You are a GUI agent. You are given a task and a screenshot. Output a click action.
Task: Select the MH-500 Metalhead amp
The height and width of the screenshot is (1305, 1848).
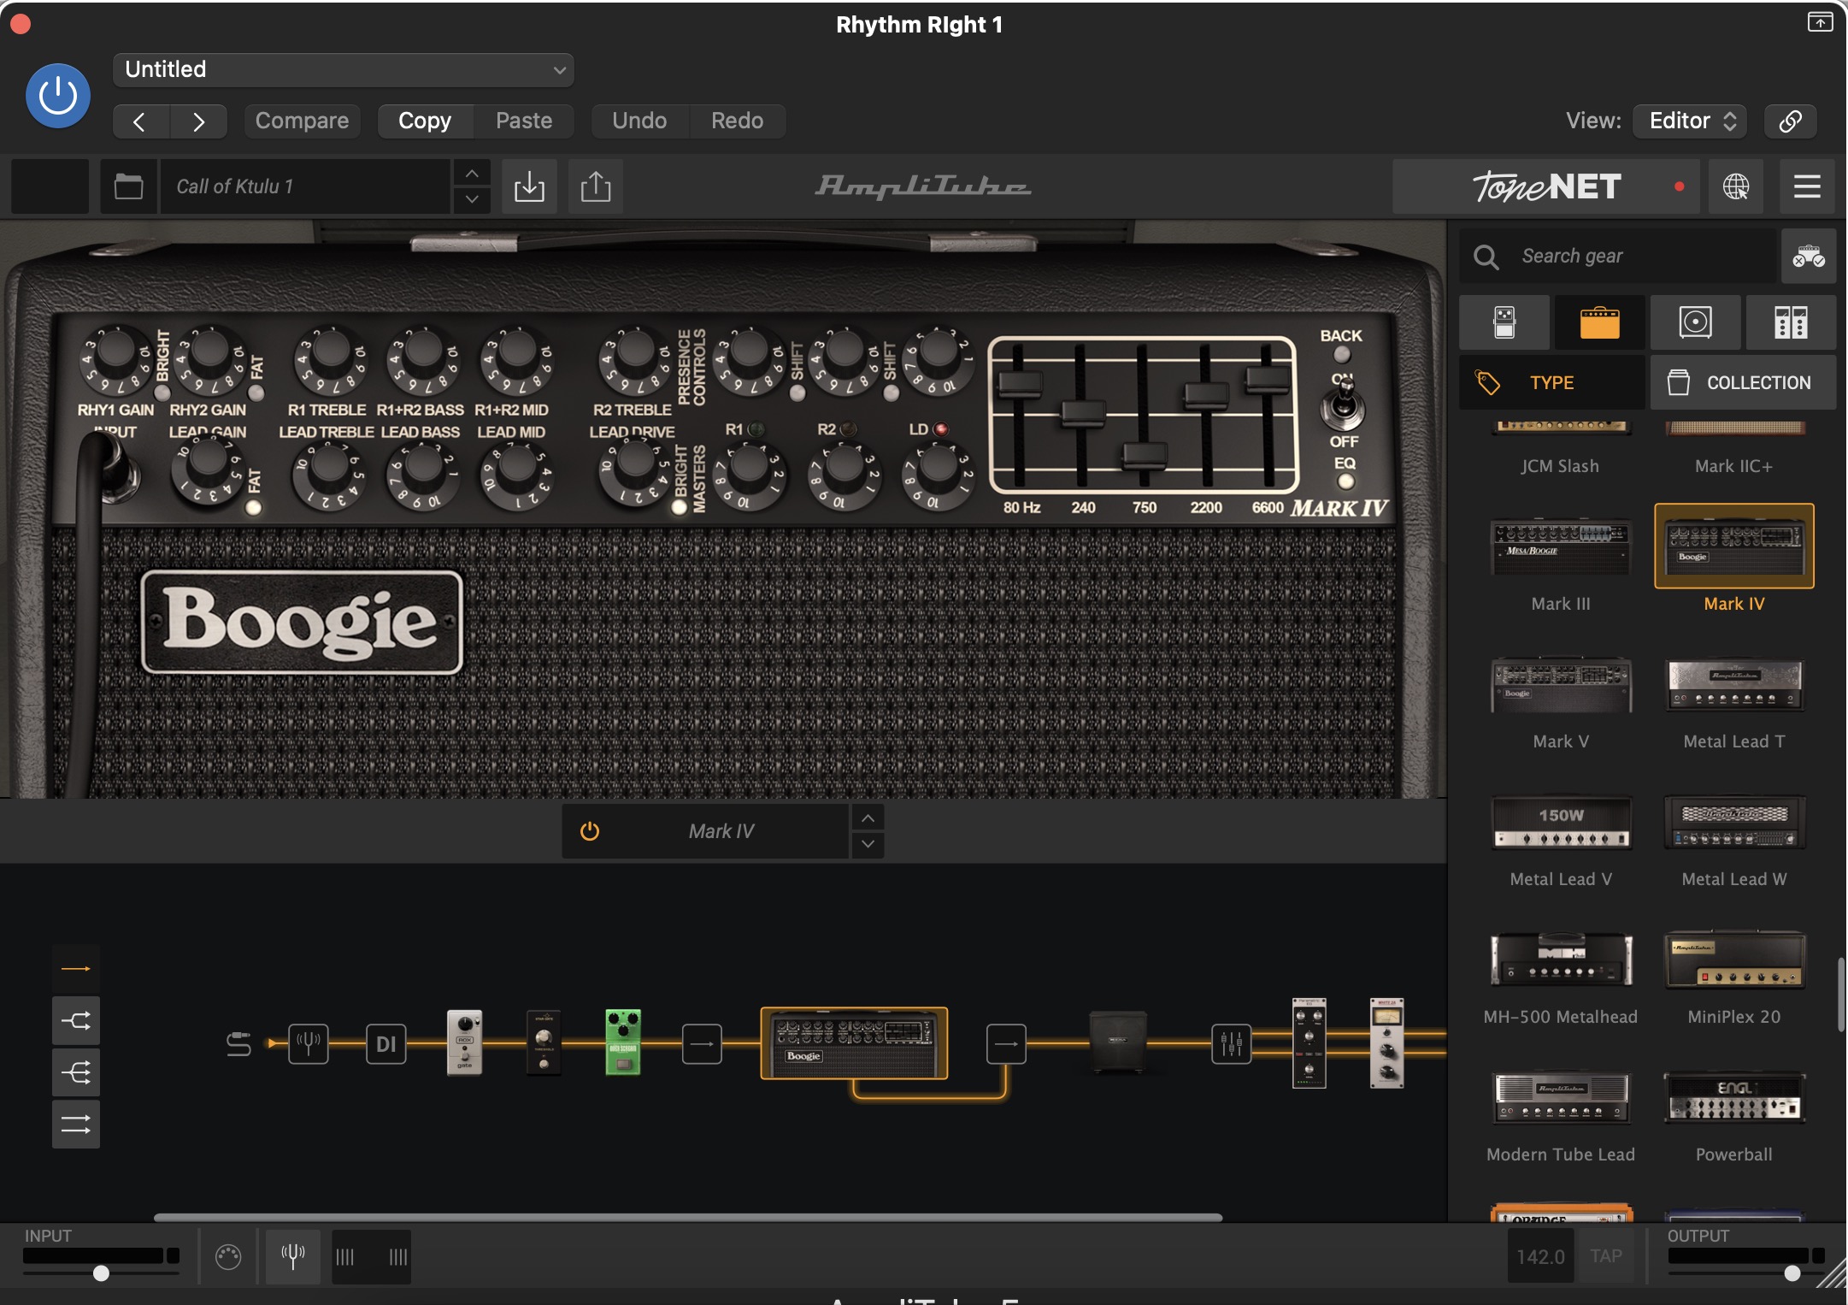[1561, 977]
